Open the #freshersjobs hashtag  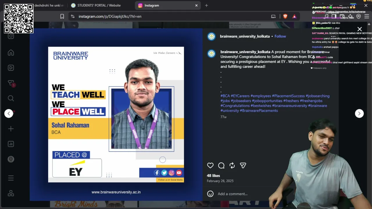[311, 101]
